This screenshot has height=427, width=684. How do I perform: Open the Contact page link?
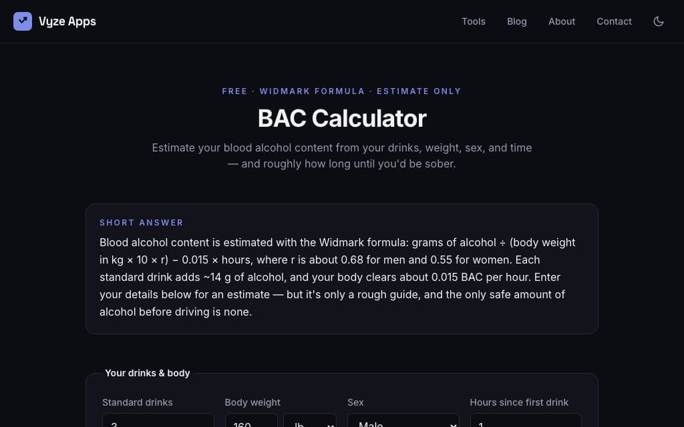click(x=614, y=21)
